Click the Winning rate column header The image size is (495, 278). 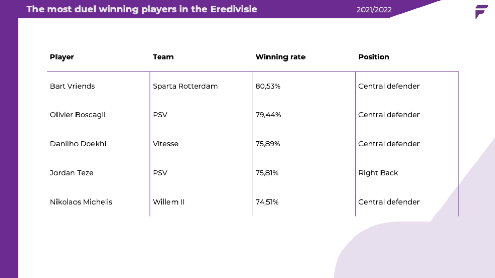coord(280,57)
